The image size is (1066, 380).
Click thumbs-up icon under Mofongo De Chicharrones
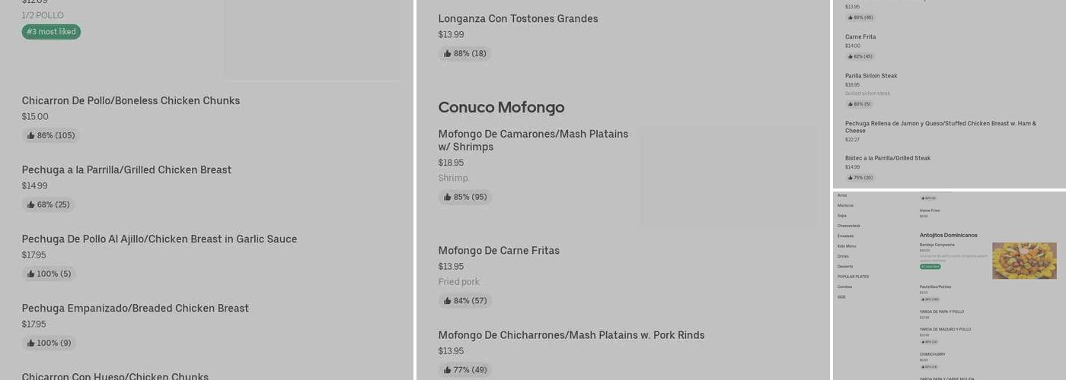click(x=448, y=370)
